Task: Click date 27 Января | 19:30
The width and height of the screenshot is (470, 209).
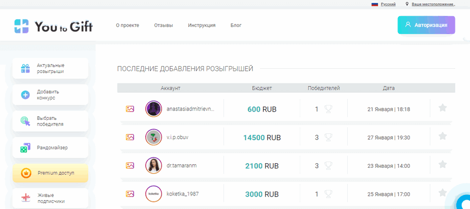Action: coord(389,138)
